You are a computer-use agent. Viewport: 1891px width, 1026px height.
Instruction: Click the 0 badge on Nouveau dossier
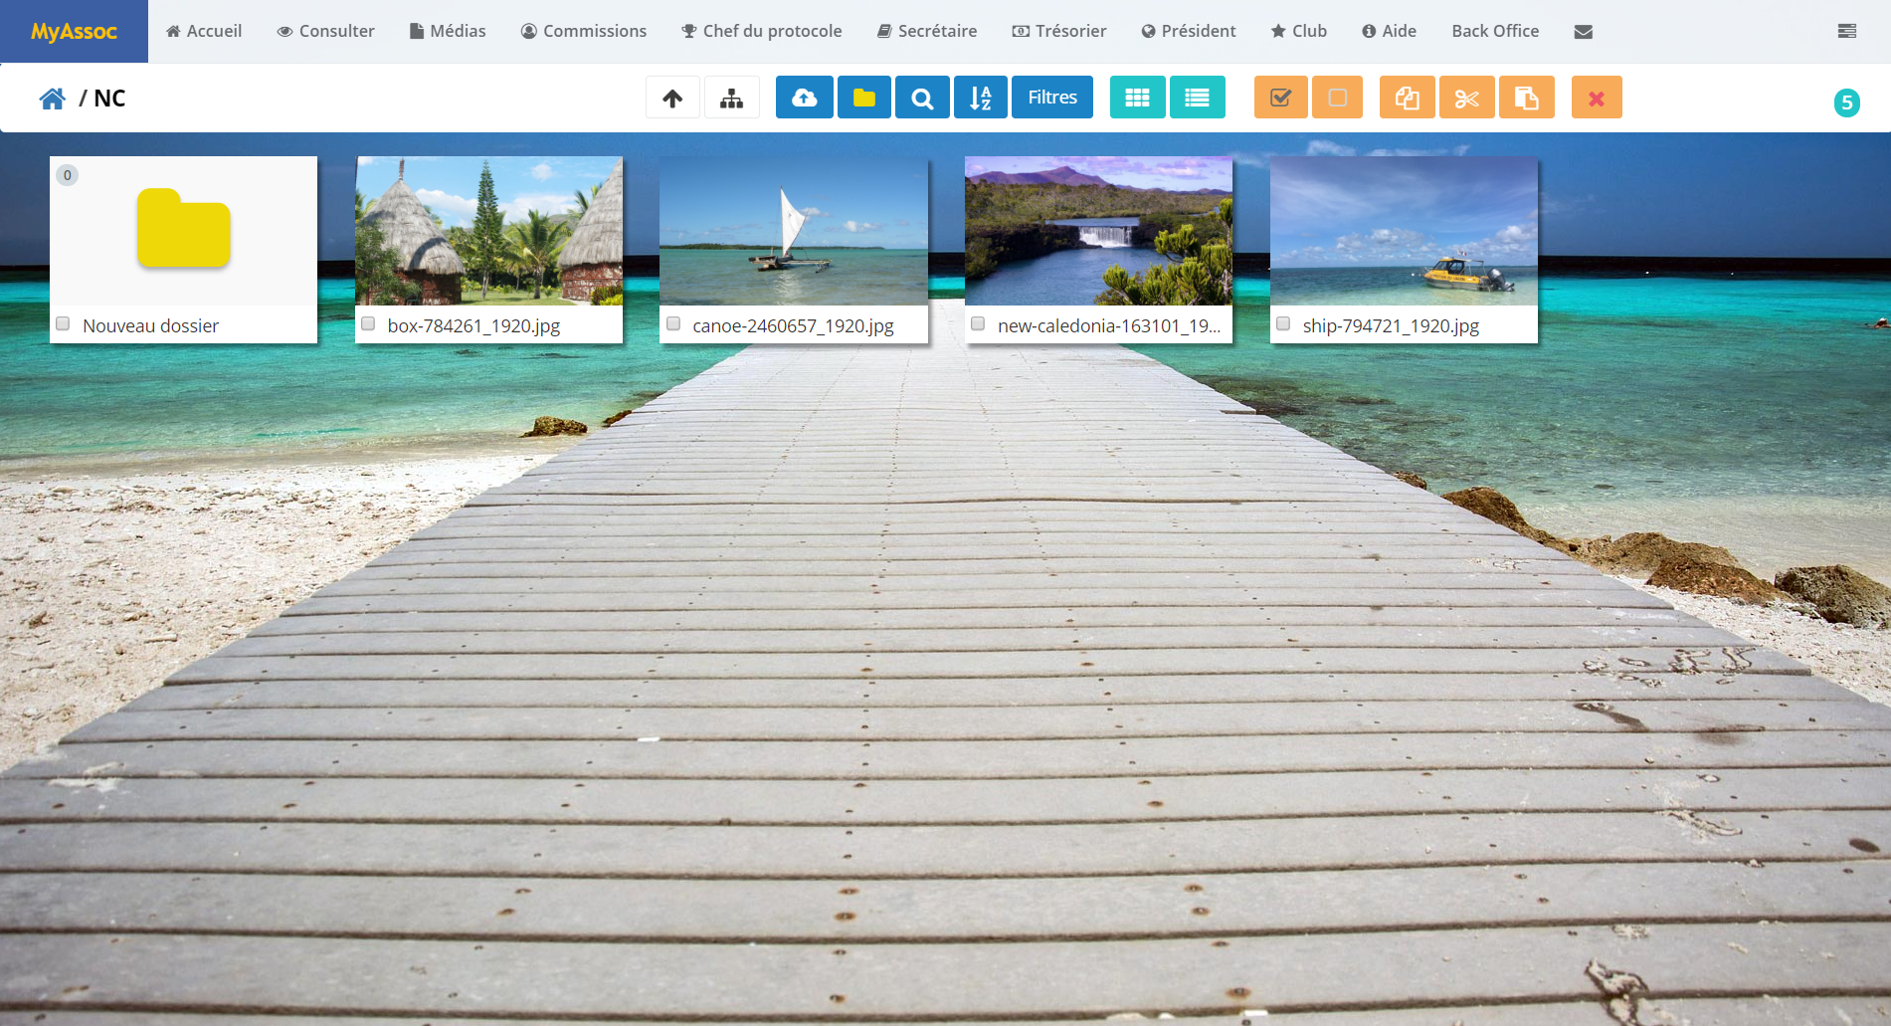point(68,175)
